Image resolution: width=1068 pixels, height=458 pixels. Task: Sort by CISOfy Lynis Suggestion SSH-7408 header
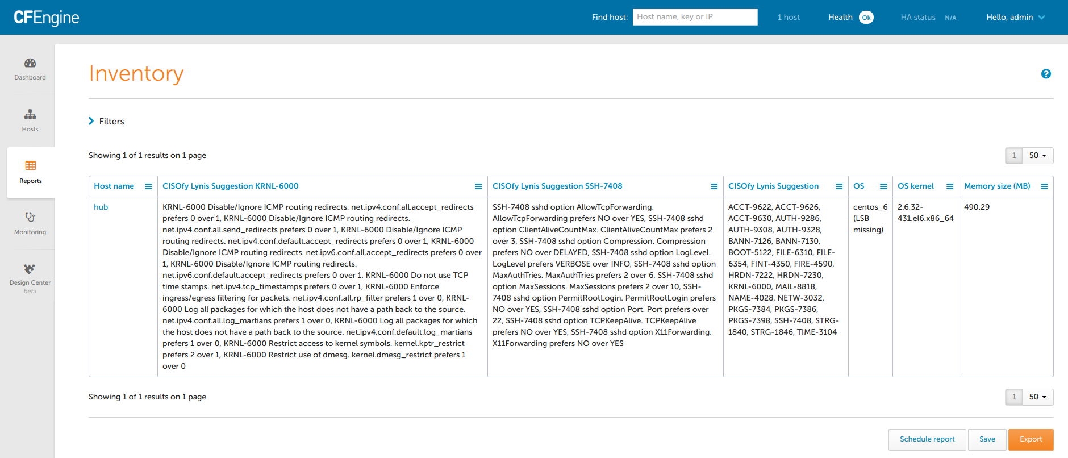coord(557,186)
